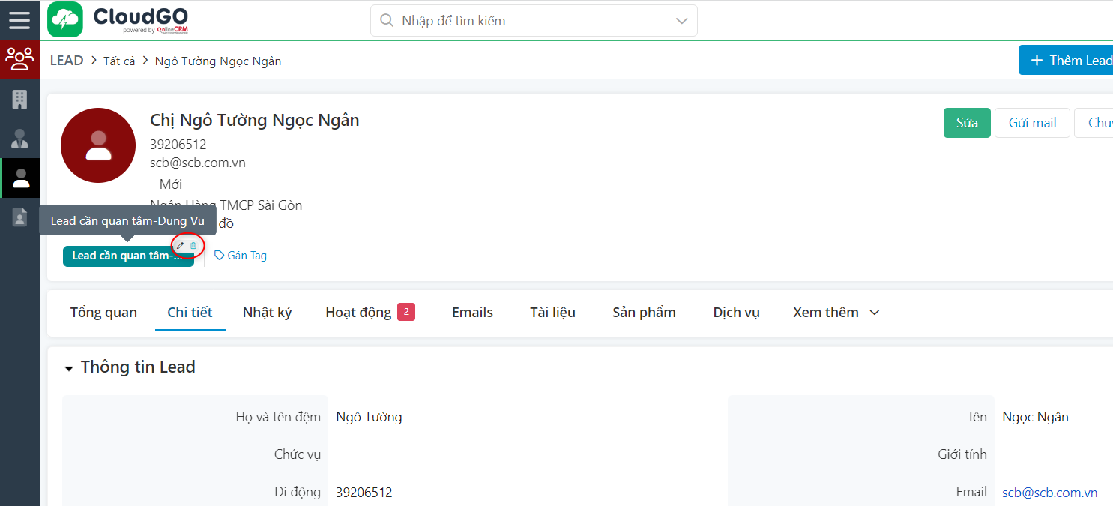Open the search bar dropdown chevron
Screen dimensions: 1113x506
[681, 20]
